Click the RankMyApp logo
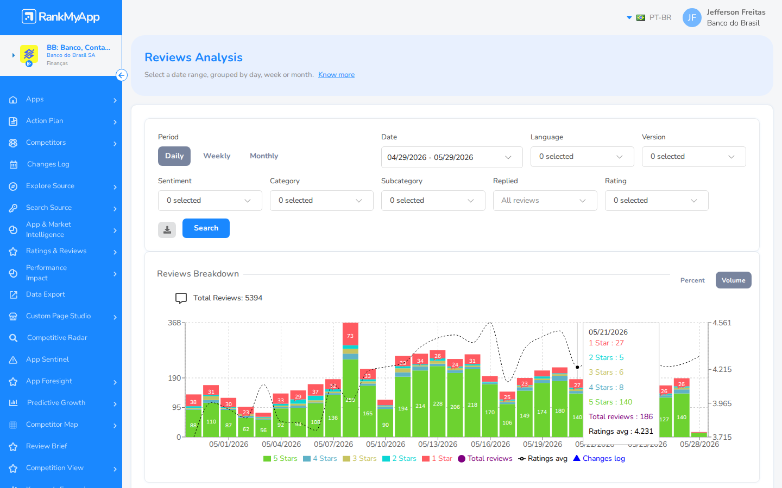Screen dimensions: 782x488 coord(61,17)
